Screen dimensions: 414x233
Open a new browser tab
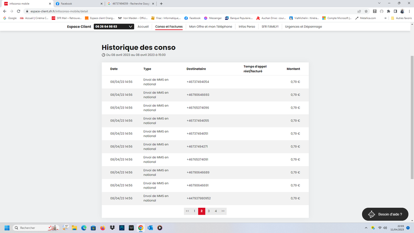[x=161, y=4]
